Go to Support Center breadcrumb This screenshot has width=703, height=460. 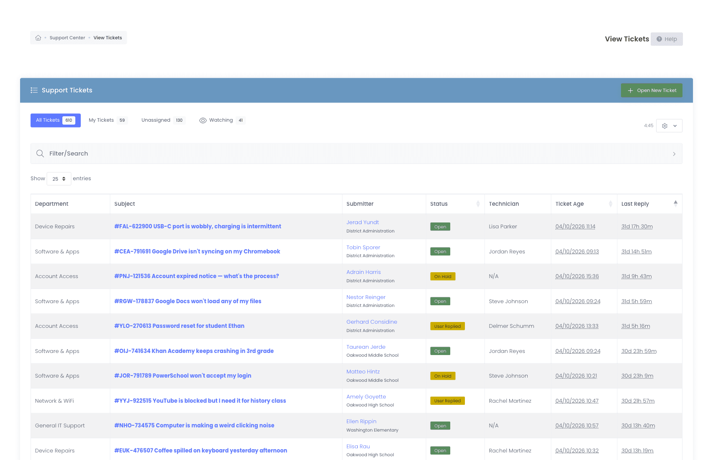pos(67,38)
